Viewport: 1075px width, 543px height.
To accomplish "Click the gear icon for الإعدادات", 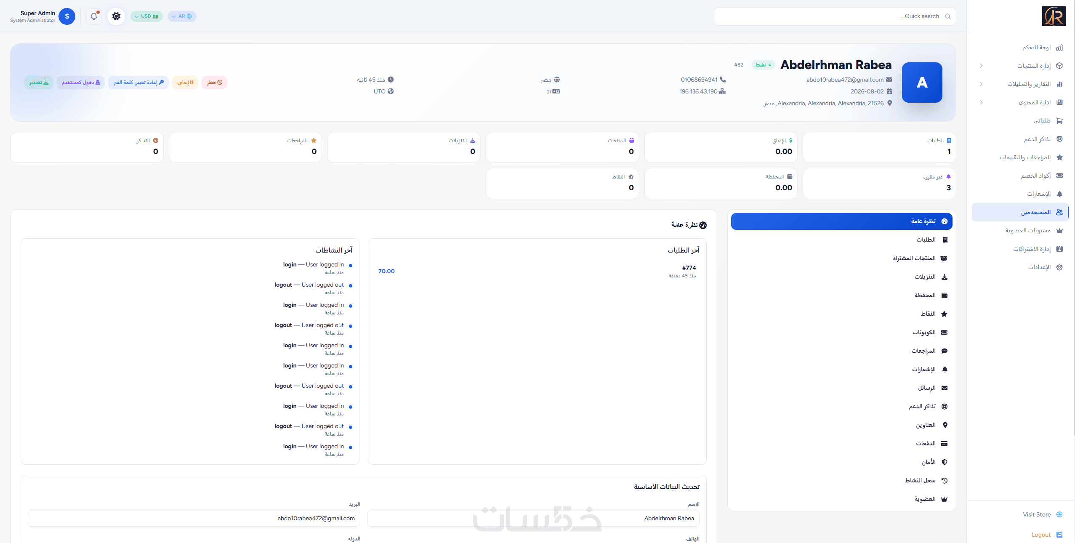I will [1059, 267].
